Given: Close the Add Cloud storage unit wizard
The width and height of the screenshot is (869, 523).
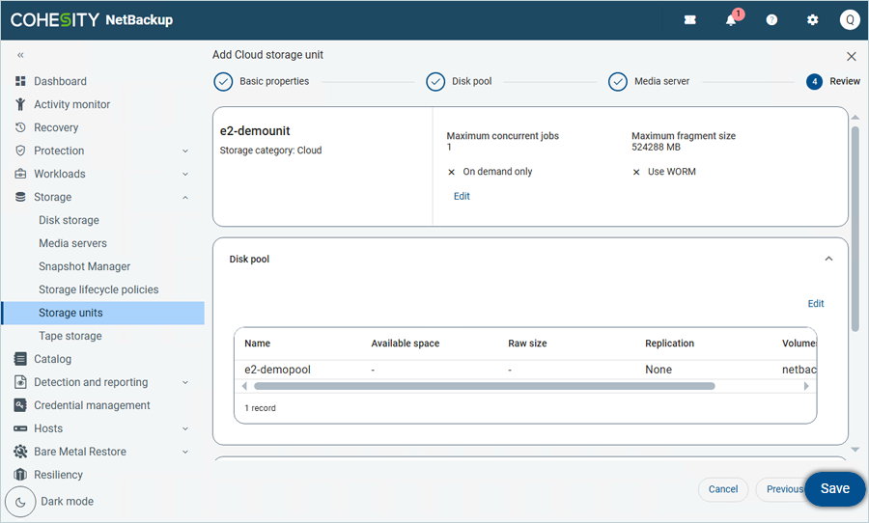Looking at the screenshot, I should pyautogui.click(x=851, y=57).
